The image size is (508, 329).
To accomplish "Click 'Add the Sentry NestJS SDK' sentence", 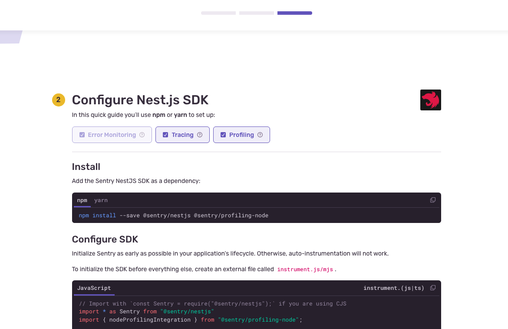I will click(x=136, y=181).
